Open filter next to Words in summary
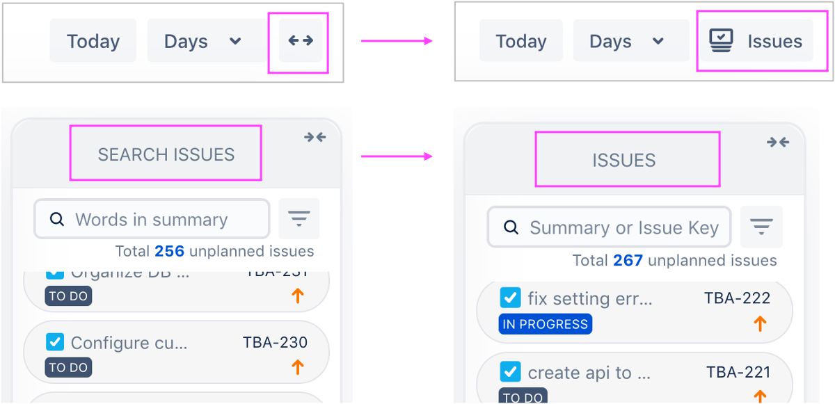 (299, 219)
